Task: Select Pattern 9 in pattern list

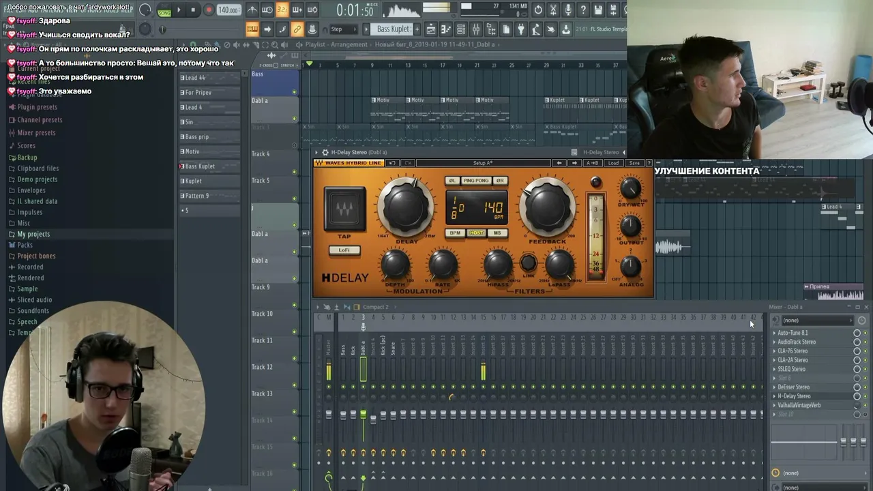Action: pos(209,196)
